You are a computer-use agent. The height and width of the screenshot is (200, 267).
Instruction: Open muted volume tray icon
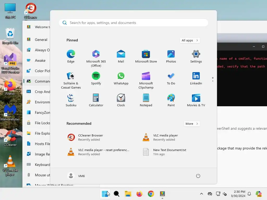pyautogui.click(x=225, y=194)
